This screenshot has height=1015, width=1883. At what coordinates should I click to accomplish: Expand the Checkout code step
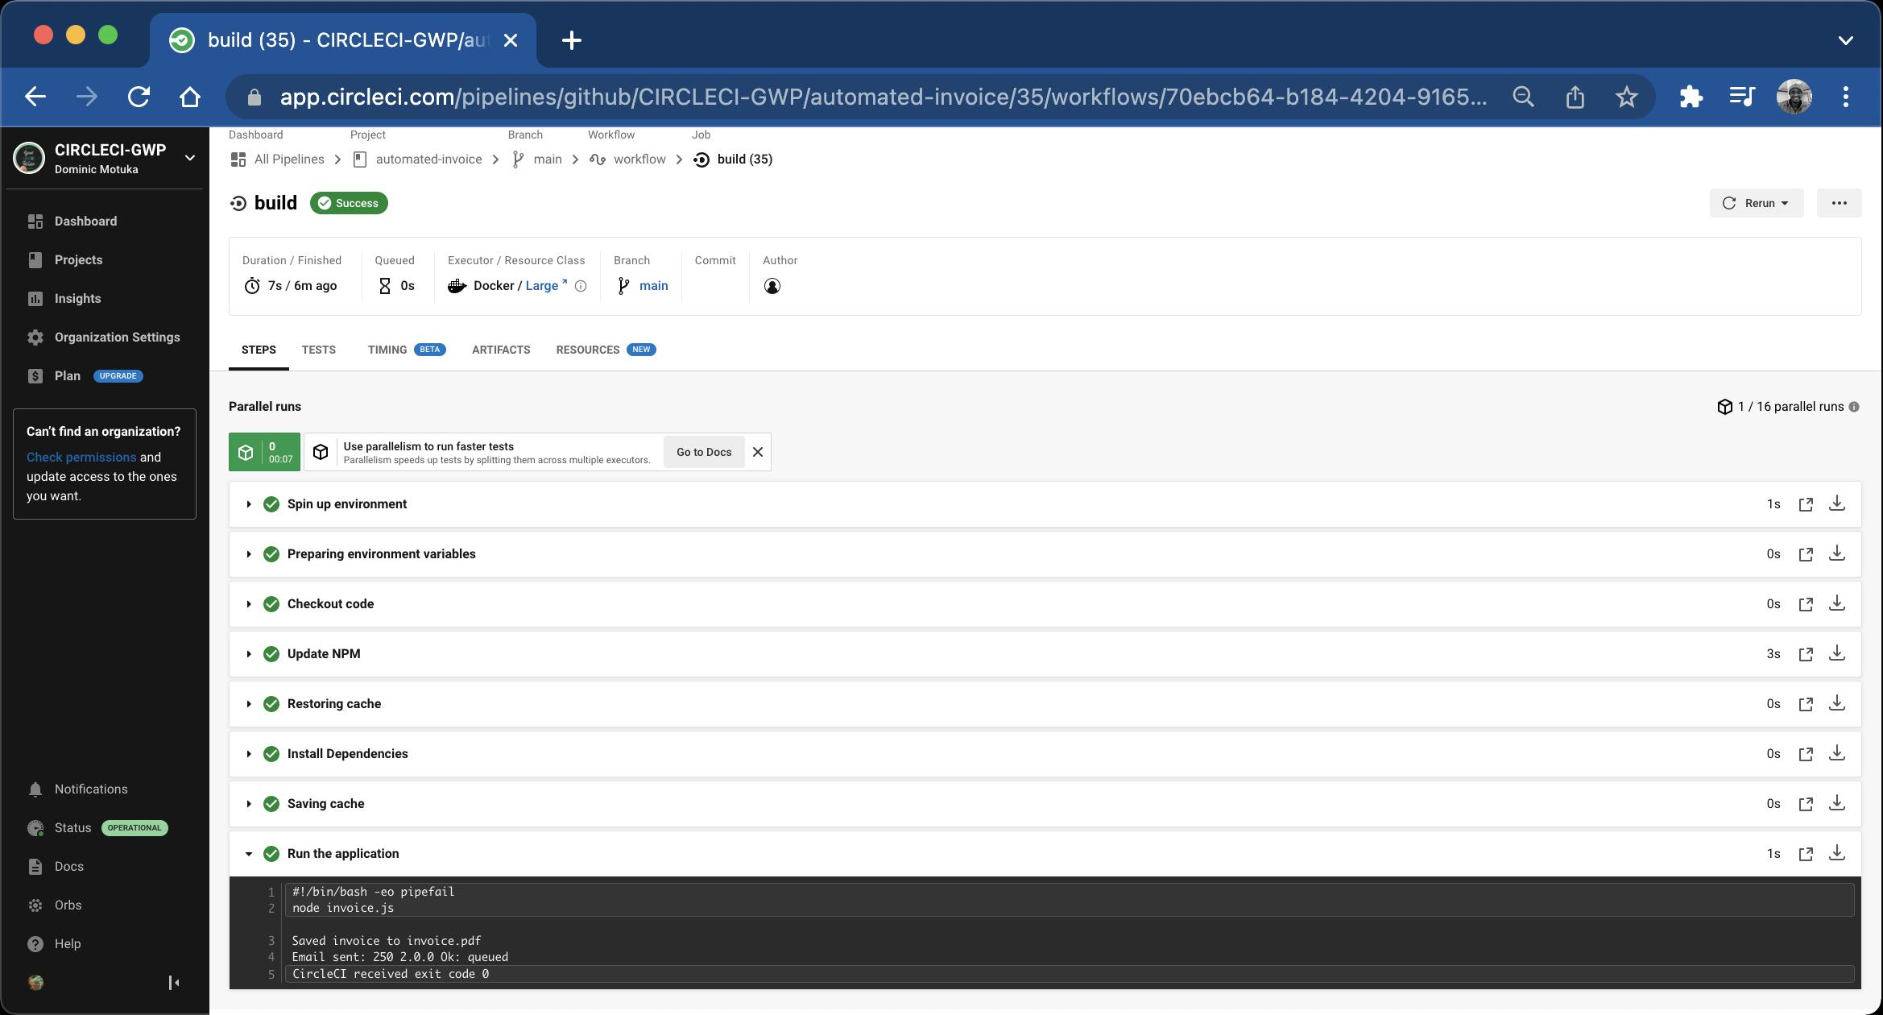coord(249,603)
